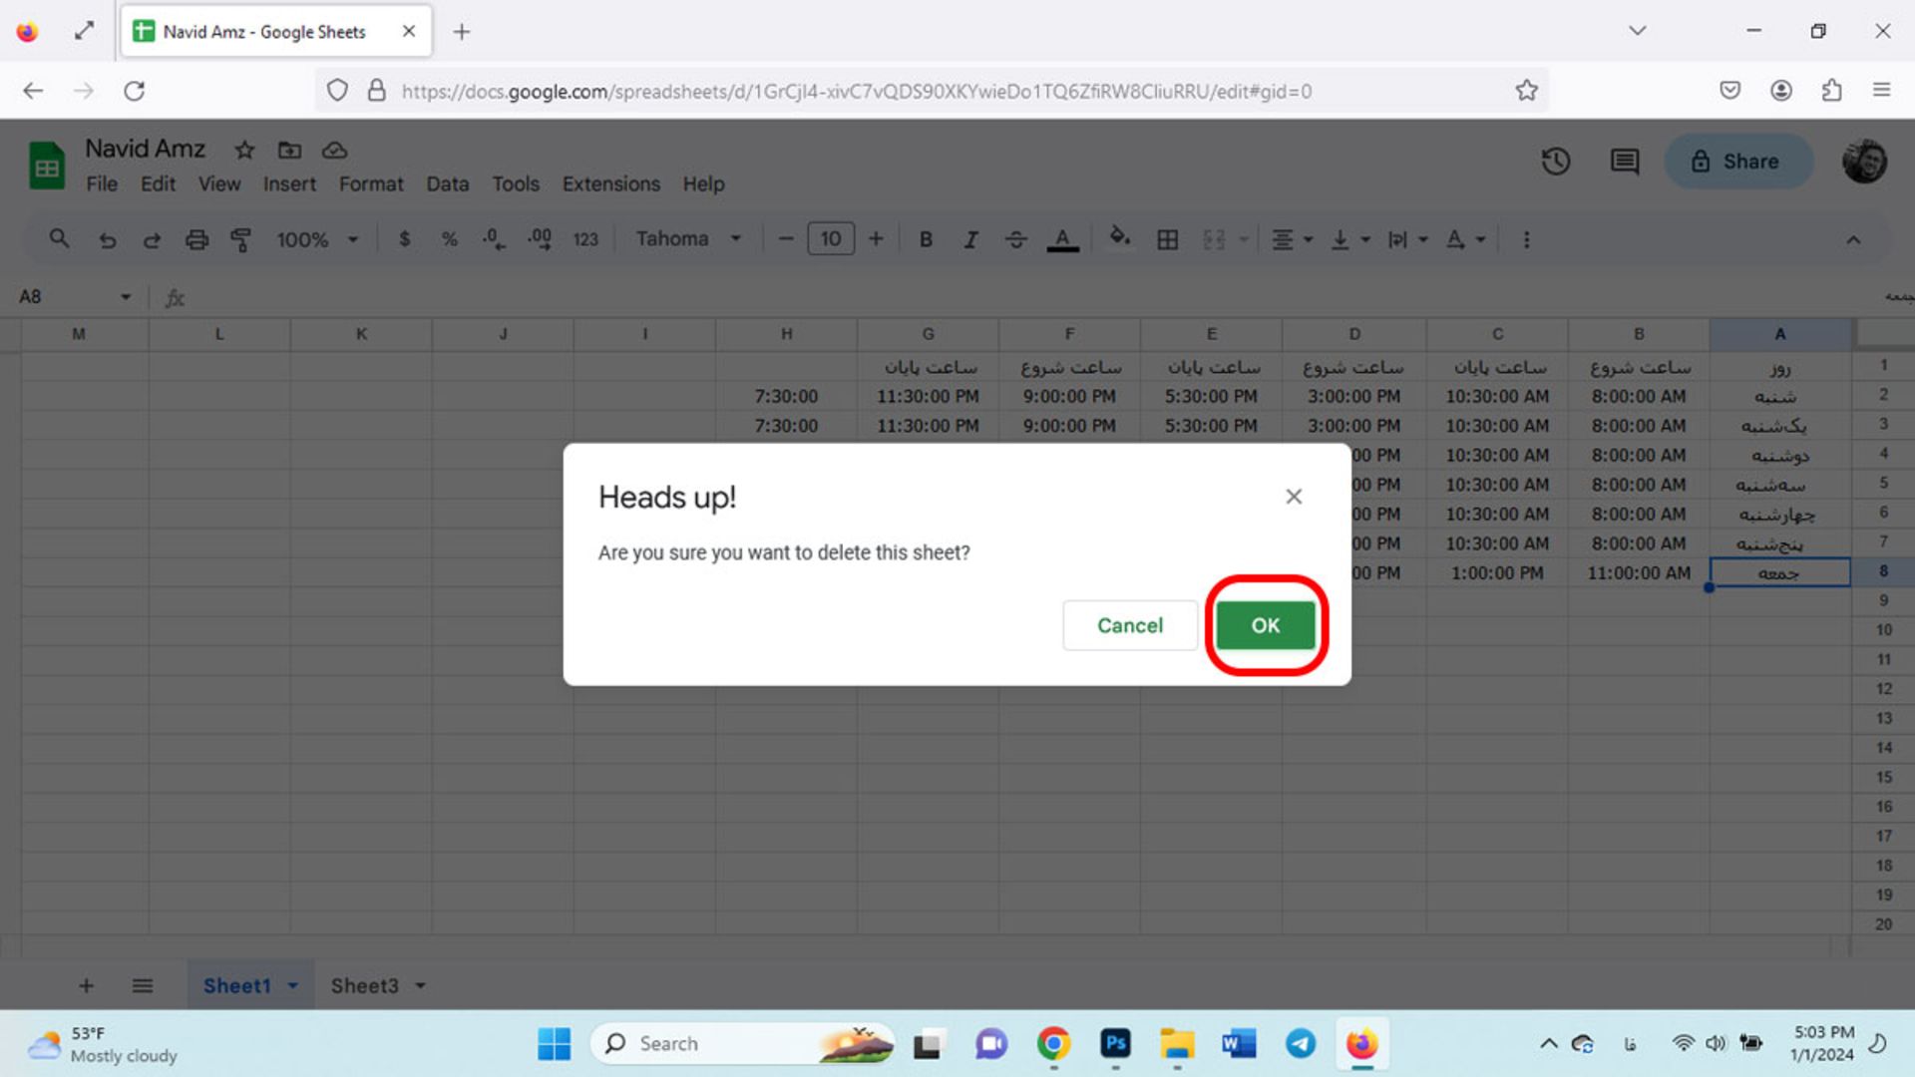Screen dimensions: 1915x1077
Task: Click the Sheet1 tab label
Action: (236, 985)
